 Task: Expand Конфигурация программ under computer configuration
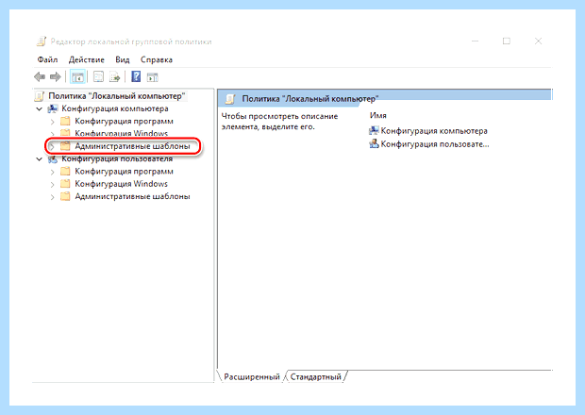[x=52, y=122]
